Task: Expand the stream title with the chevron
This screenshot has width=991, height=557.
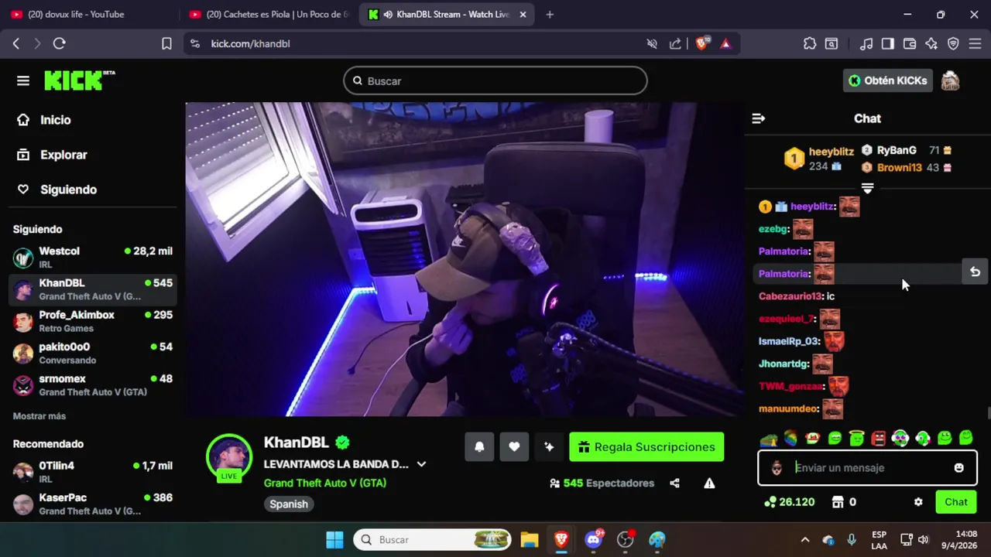Action: point(421,464)
